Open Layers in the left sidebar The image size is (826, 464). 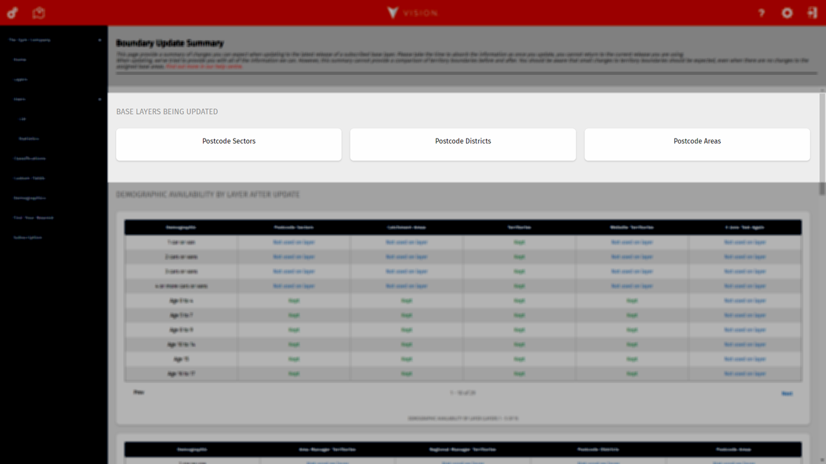point(21,79)
